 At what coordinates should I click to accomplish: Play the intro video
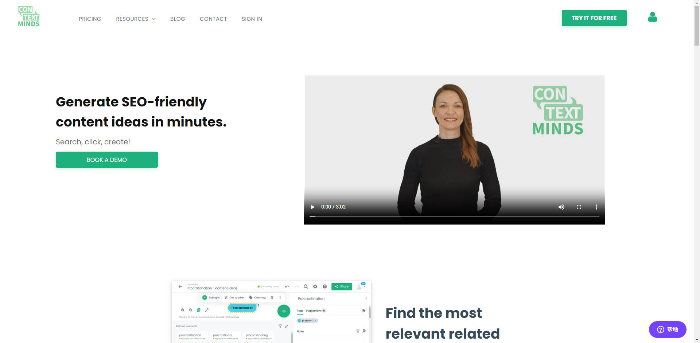(x=312, y=207)
